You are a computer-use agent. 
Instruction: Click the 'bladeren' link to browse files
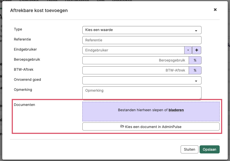point(176,110)
